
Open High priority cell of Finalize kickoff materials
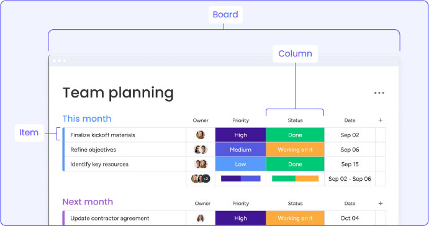point(240,135)
